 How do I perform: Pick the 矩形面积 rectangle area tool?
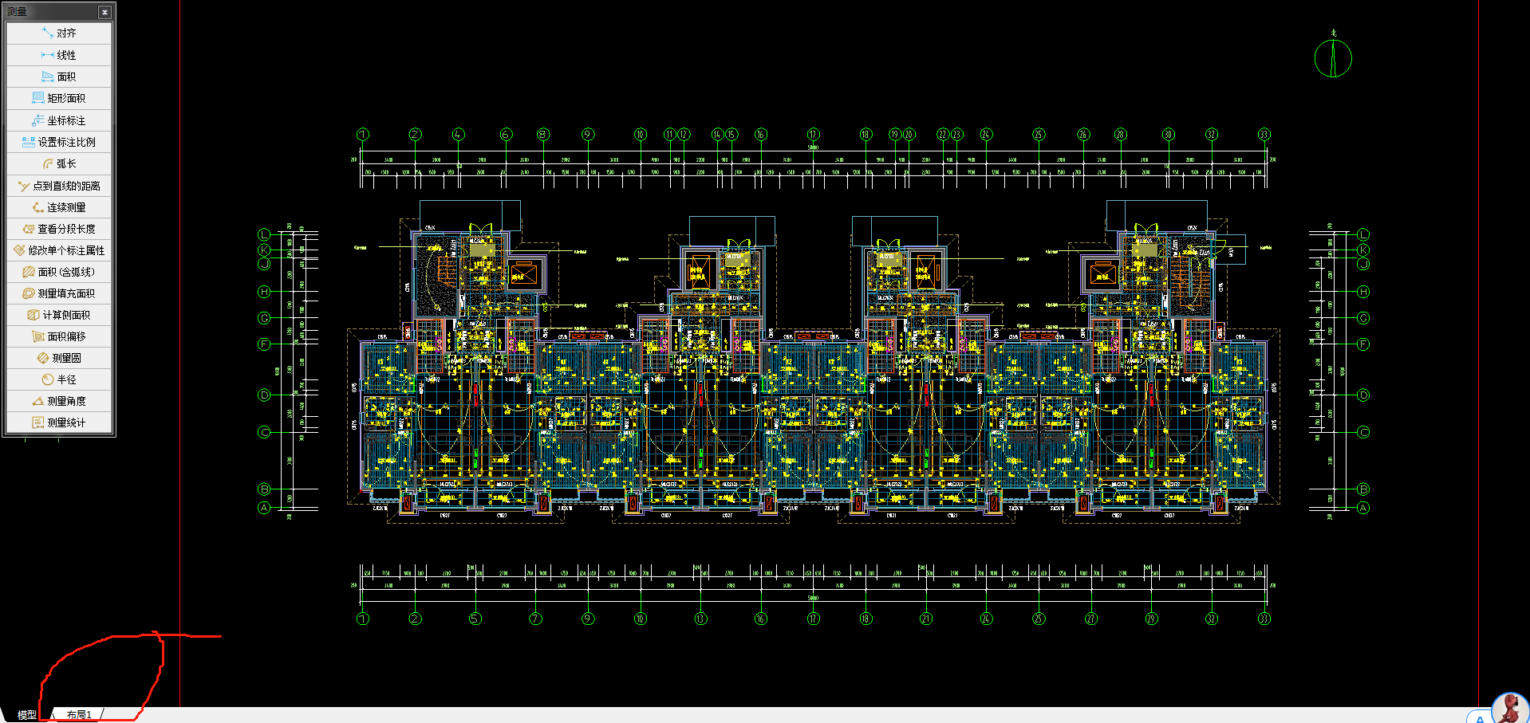pyautogui.click(x=59, y=98)
